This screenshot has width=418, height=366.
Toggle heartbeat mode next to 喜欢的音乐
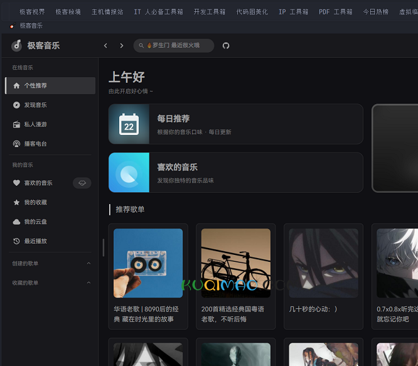pyautogui.click(x=82, y=183)
